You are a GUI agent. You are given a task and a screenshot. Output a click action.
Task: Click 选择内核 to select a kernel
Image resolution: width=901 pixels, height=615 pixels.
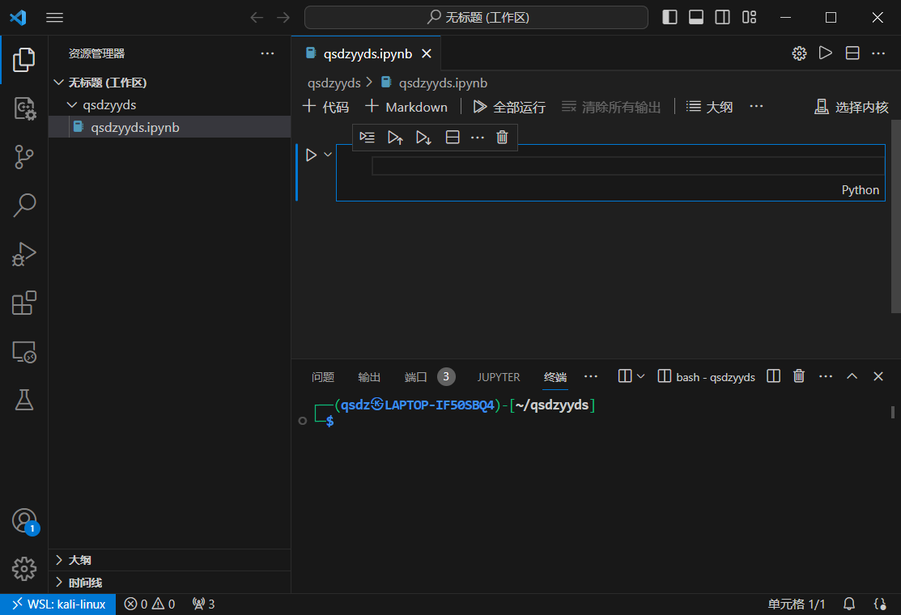tap(852, 107)
